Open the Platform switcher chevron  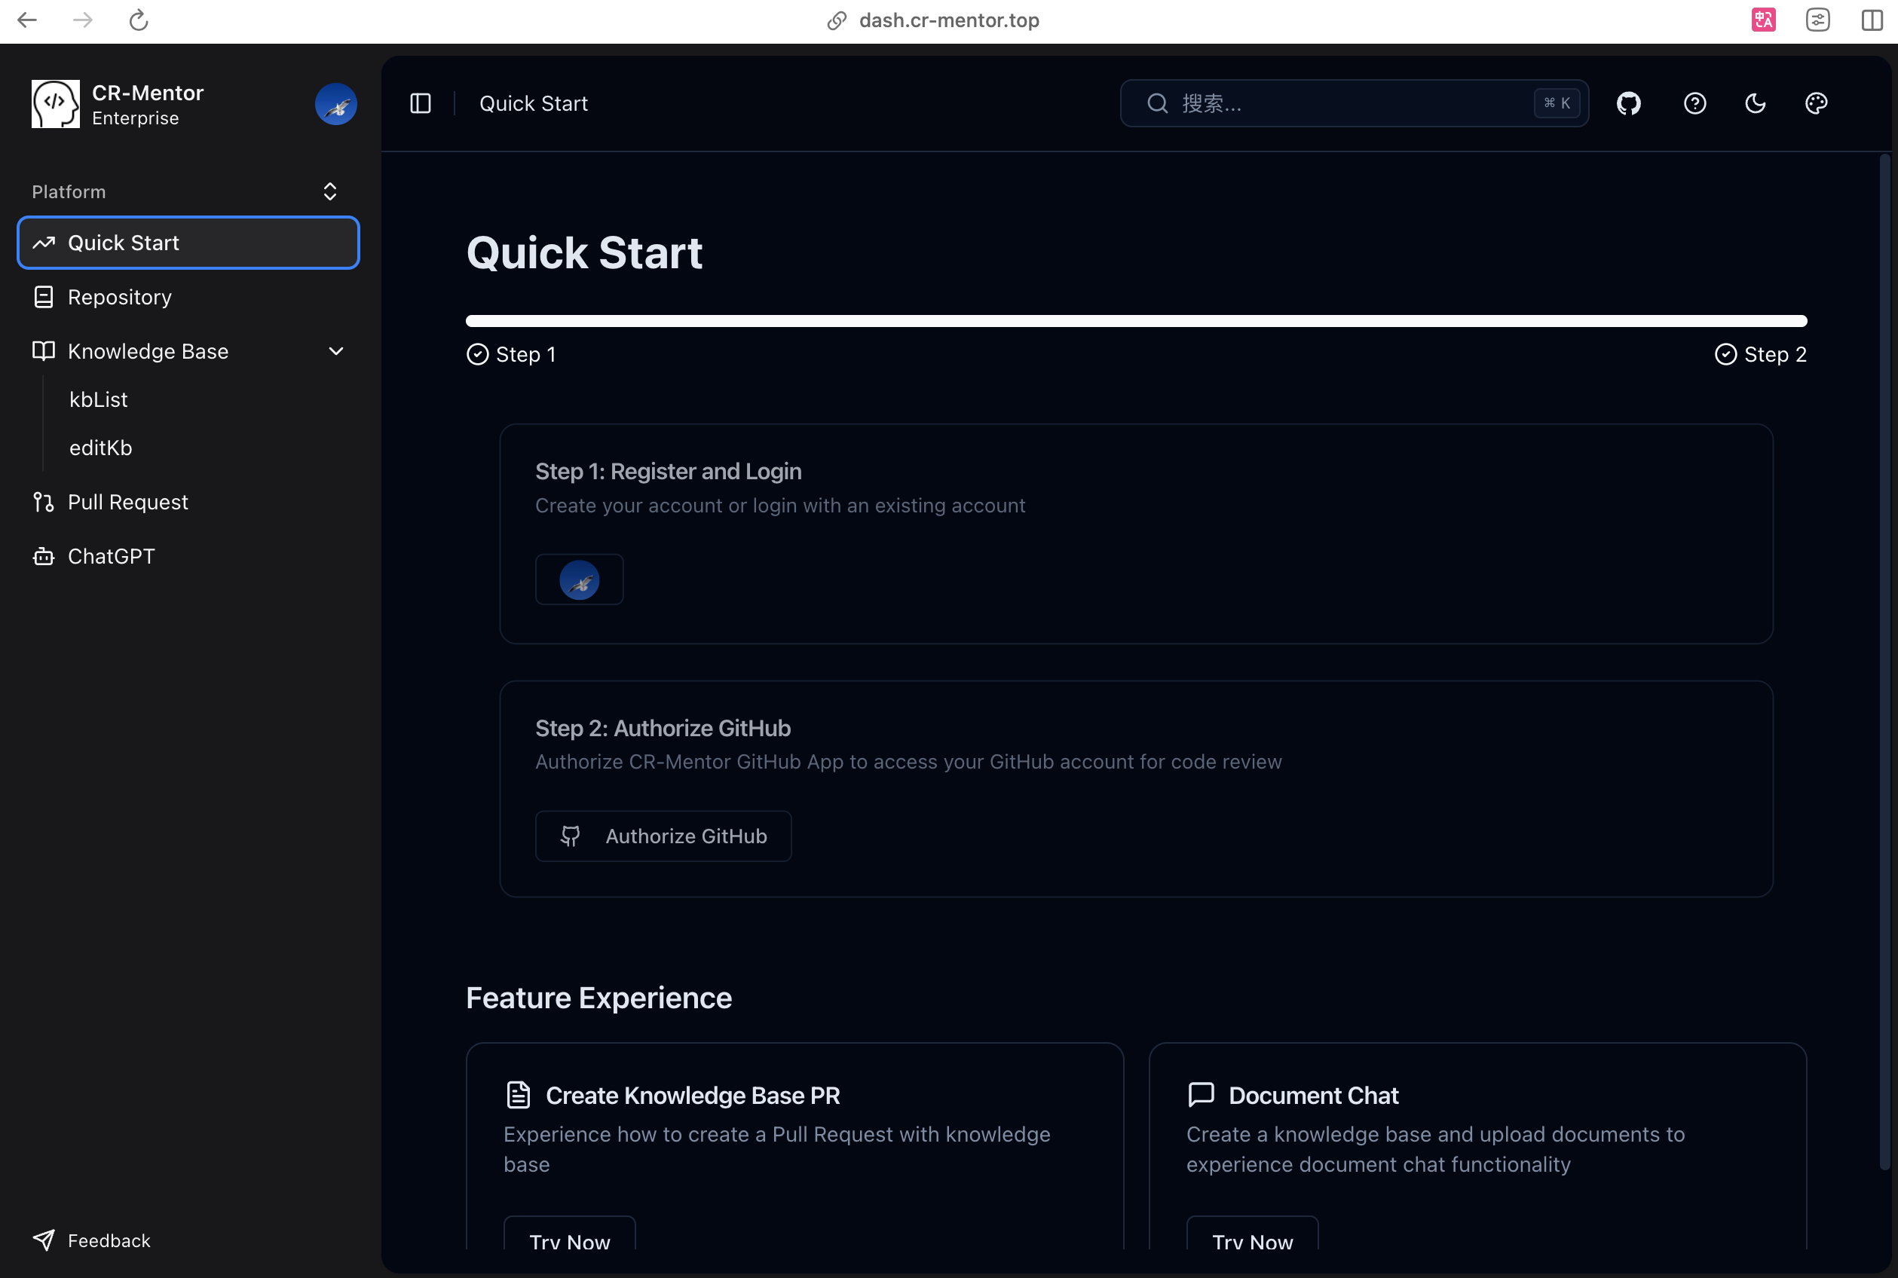point(329,191)
